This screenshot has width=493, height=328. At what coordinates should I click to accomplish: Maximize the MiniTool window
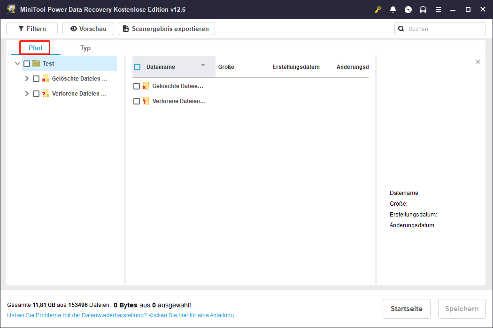point(468,9)
